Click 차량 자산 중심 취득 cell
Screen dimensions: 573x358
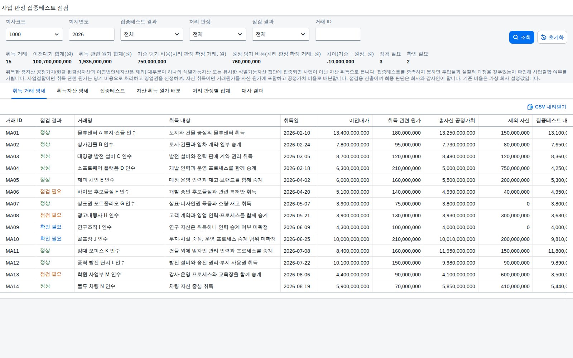tap(223, 286)
